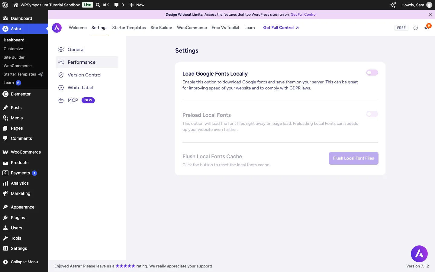The height and width of the screenshot is (272, 435).
Task: Click the Marketing megaphone icon in sidebar
Action: 5,193
